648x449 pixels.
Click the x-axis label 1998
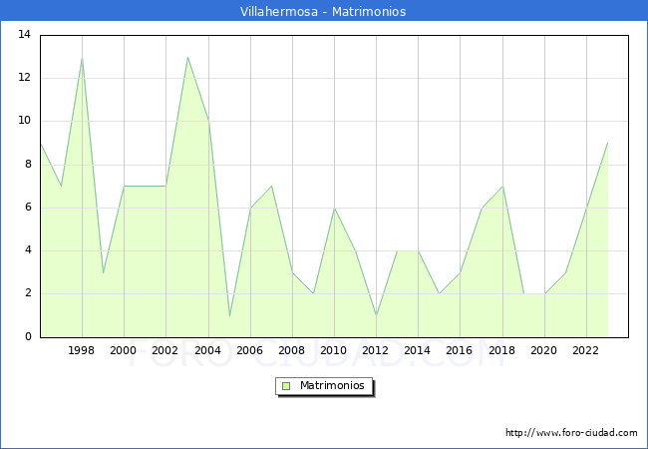pyautogui.click(x=81, y=350)
